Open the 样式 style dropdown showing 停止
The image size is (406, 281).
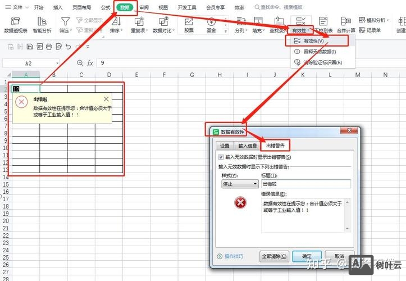tap(240, 184)
